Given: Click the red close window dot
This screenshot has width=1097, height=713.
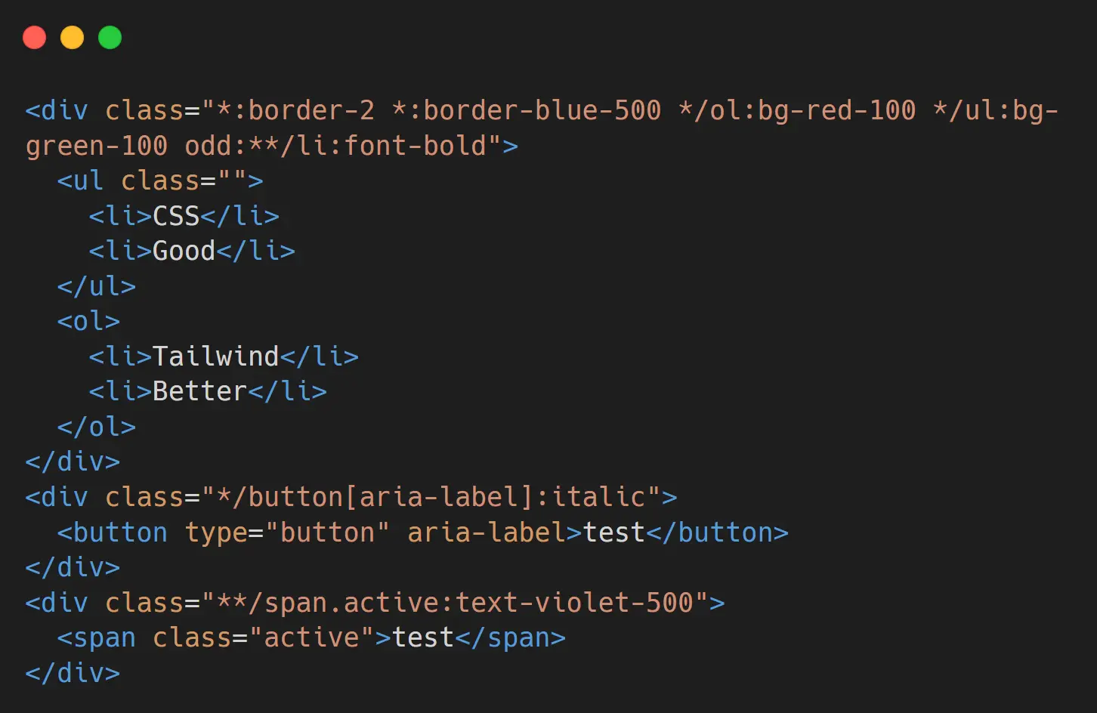Looking at the screenshot, I should (35, 37).
